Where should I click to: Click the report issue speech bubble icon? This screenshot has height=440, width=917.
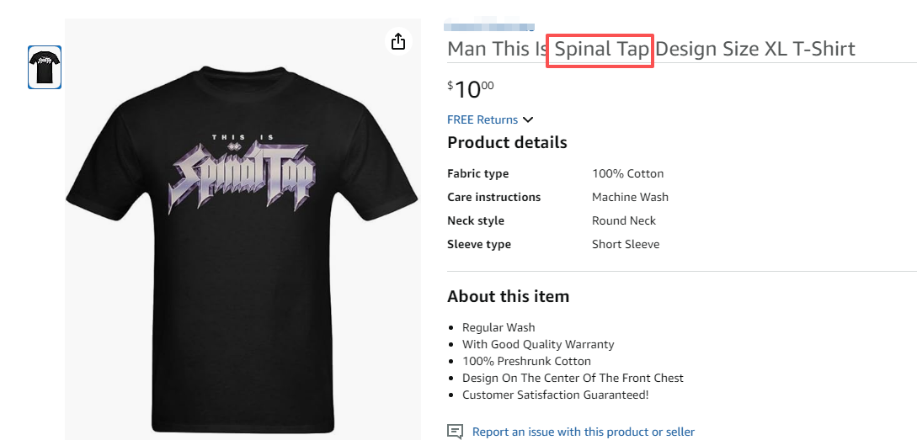(455, 432)
